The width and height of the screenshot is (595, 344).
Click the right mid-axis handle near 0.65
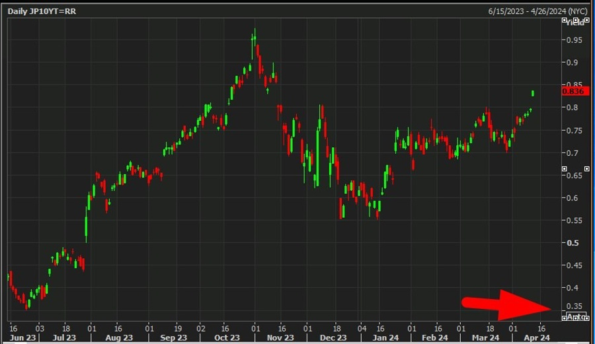(x=587, y=168)
